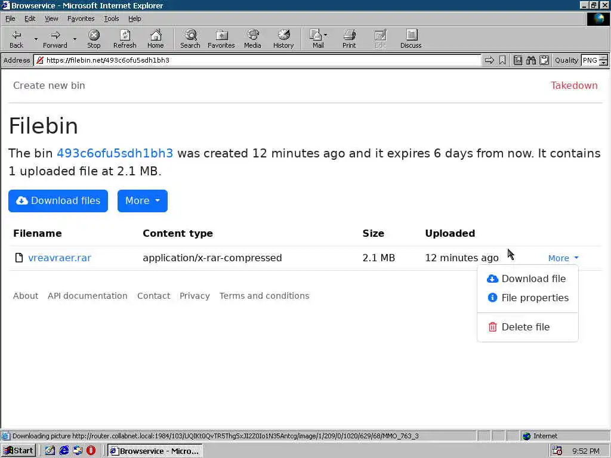Open the Media toolbar button
Viewport: 611px width, 458px height.
252,39
